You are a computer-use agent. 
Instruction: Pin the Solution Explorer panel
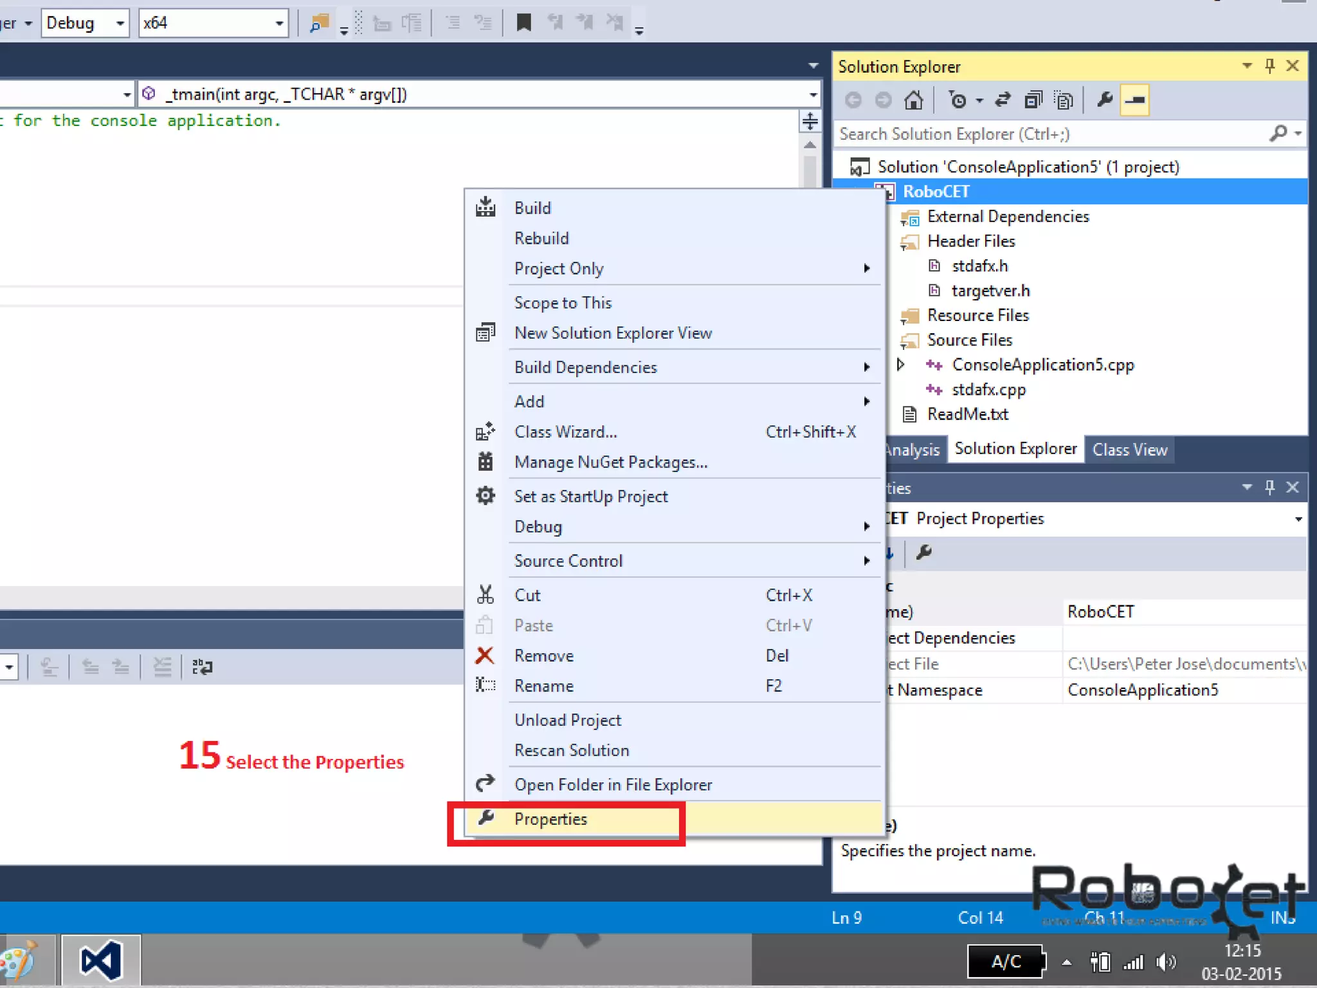[1269, 66]
